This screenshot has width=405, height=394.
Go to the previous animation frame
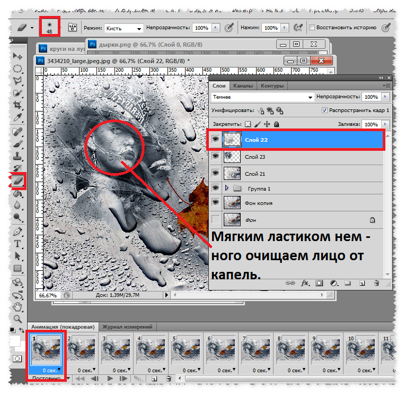[x=94, y=378]
